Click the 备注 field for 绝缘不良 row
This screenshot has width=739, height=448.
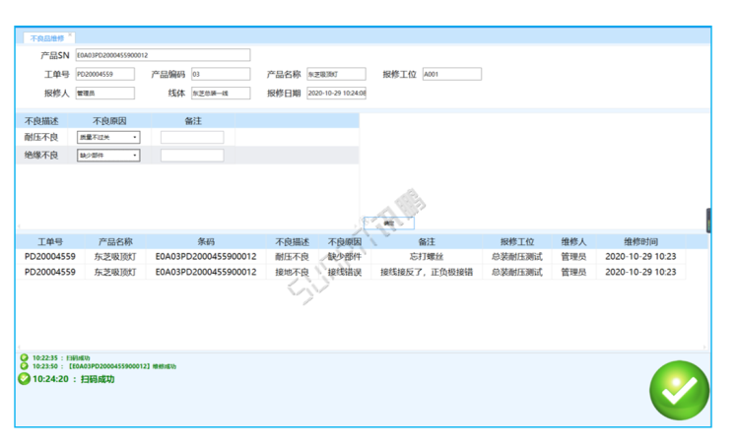[x=192, y=156]
